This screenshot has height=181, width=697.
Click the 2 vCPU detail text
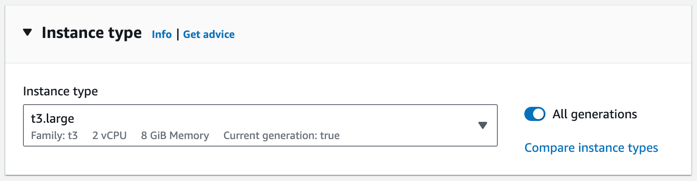click(x=110, y=136)
